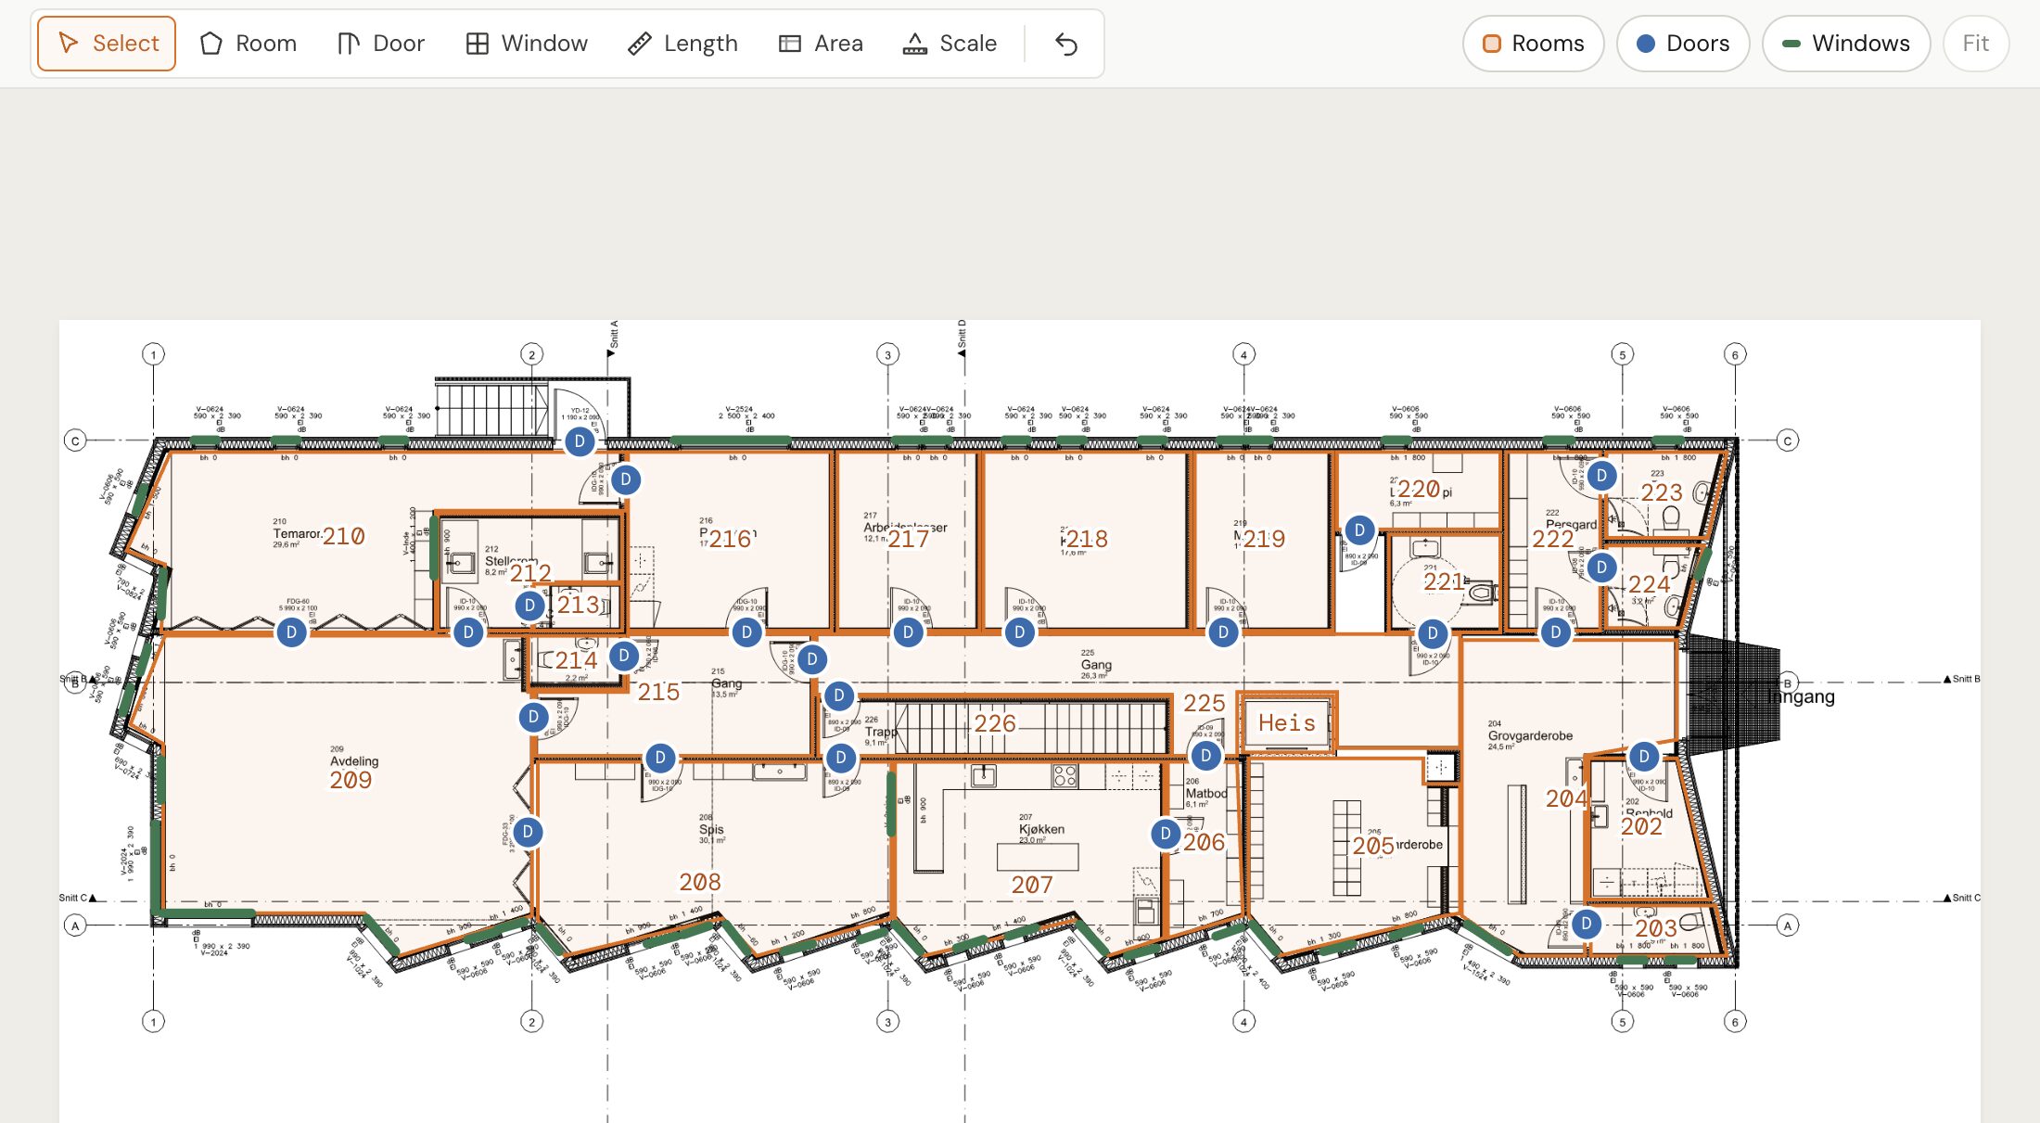Toggle Windows layer visibility

point(1846,44)
